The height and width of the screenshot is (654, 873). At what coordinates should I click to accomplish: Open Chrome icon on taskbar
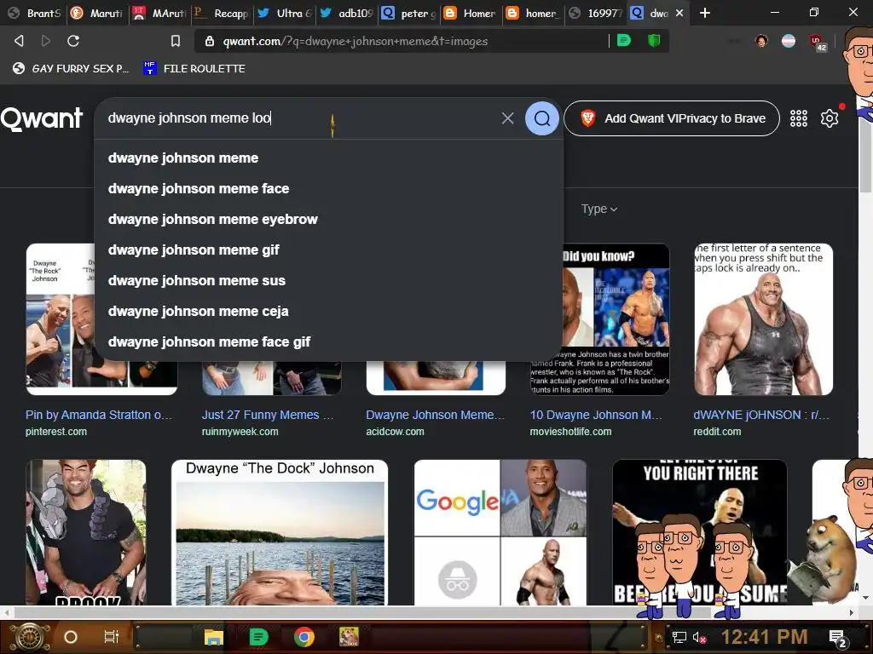tap(304, 637)
